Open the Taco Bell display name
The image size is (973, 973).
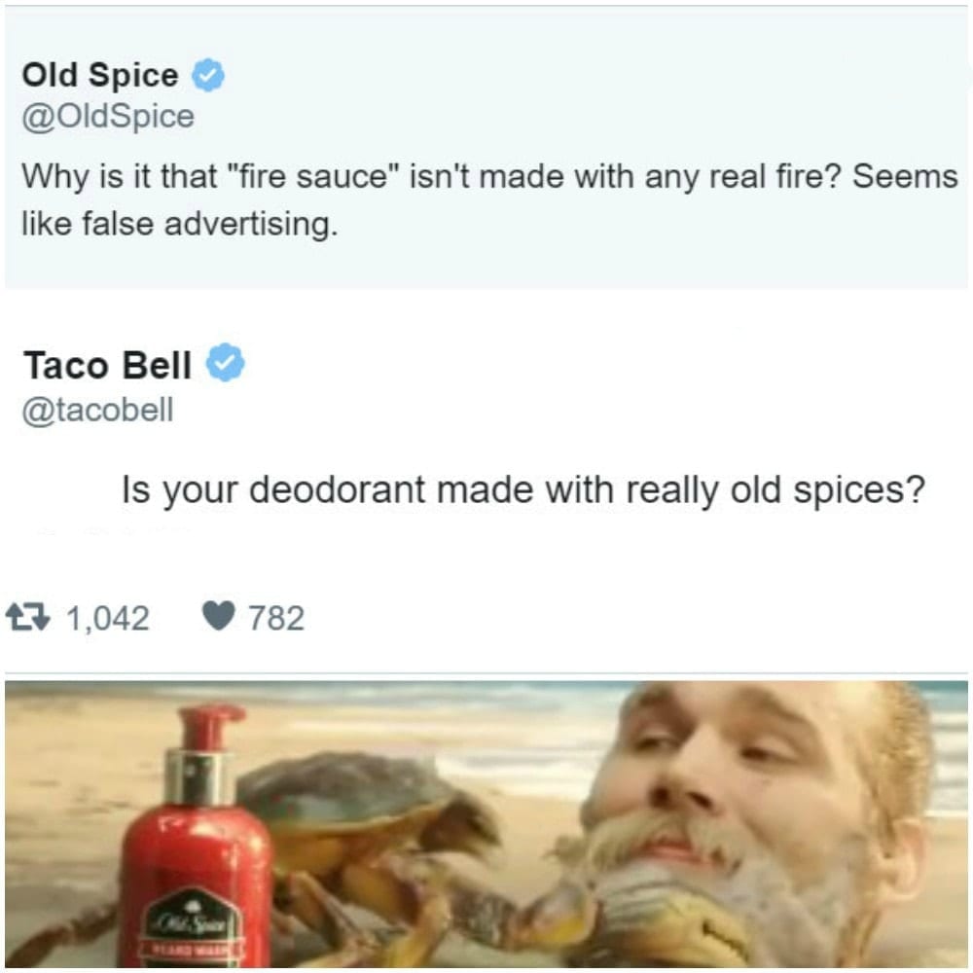[107, 364]
